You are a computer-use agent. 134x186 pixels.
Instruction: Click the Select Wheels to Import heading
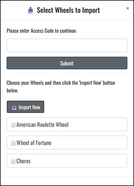pyautogui.click(x=68, y=10)
